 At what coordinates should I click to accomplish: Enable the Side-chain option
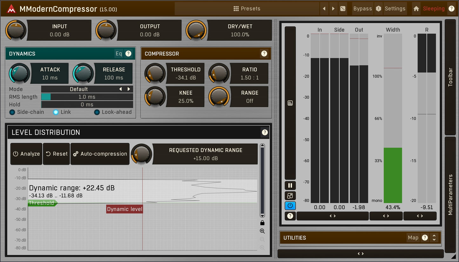(12, 112)
